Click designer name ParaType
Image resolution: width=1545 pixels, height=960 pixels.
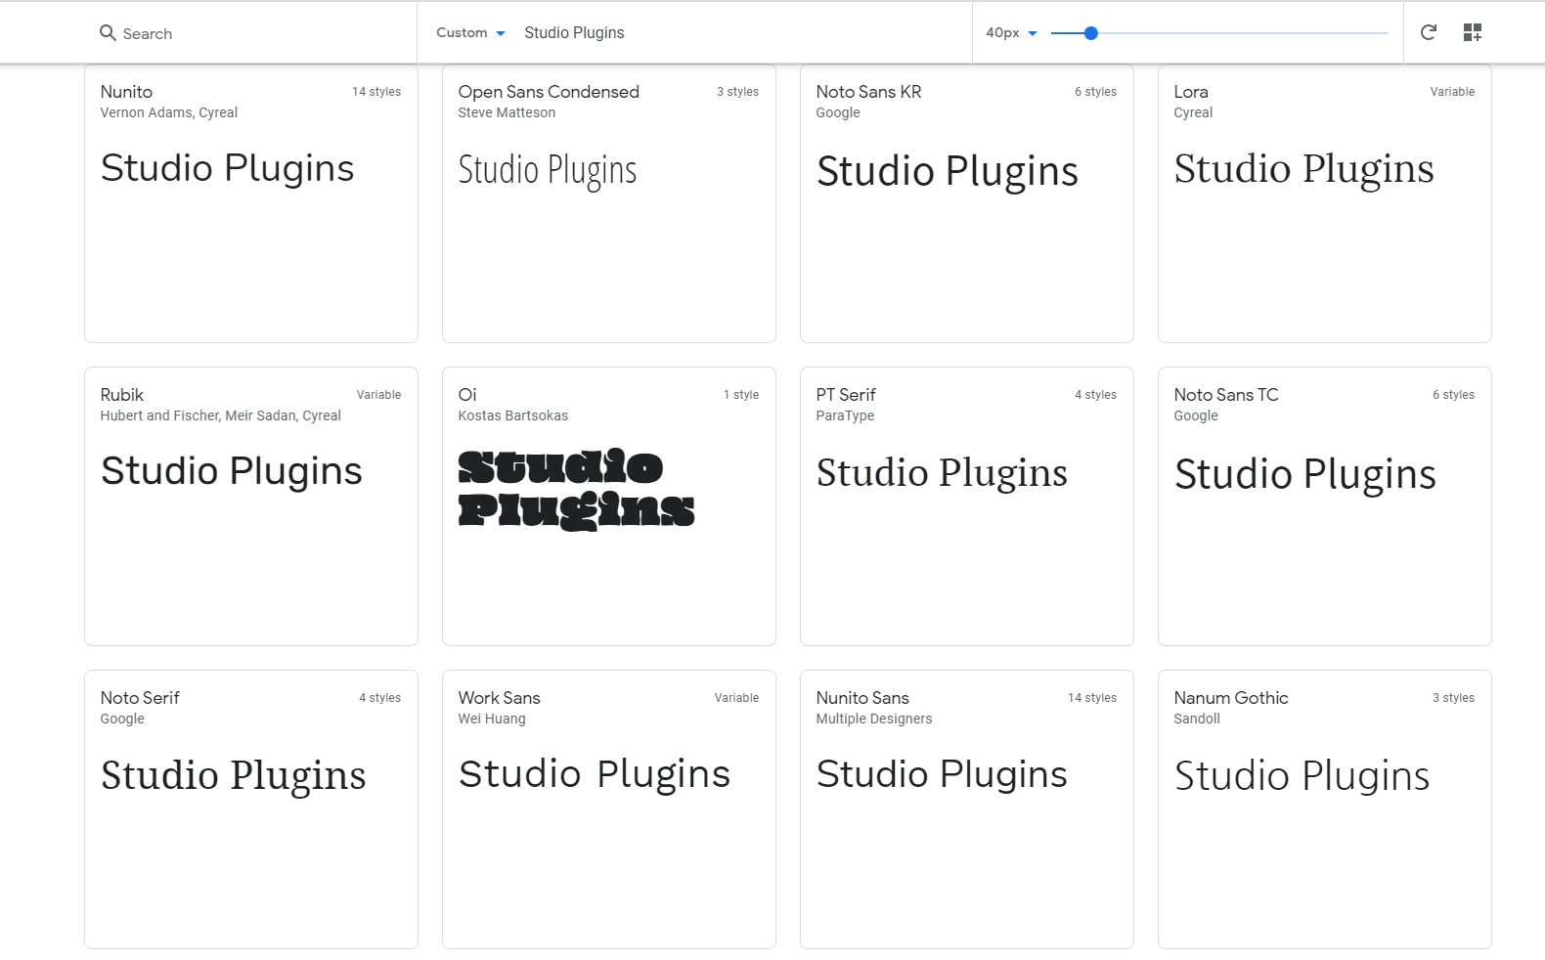pyautogui.click(x=845, y=416)
